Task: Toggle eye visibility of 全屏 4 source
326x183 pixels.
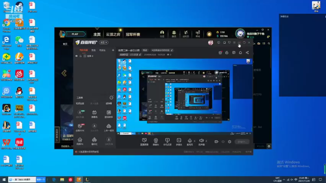Action: [x=77, y=56]
